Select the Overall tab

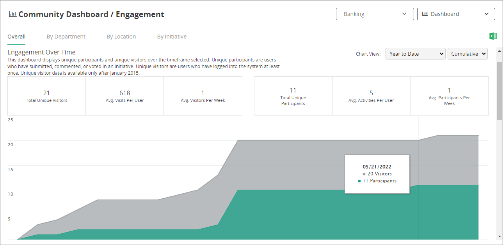(16, 37)
